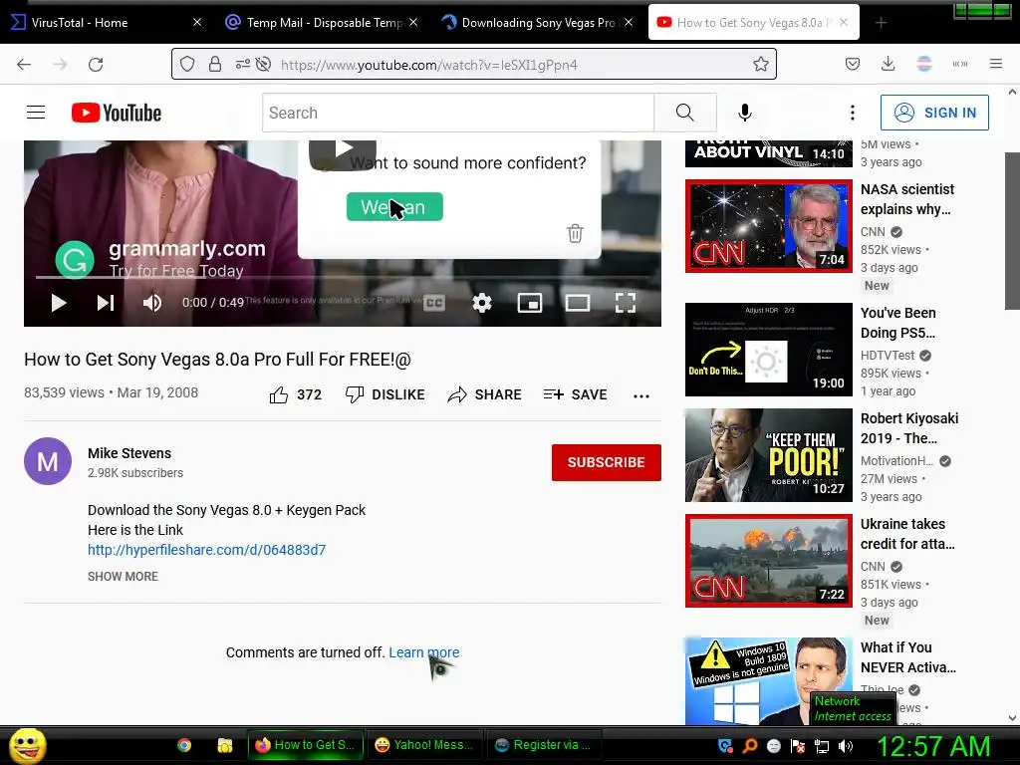Click the YouTube search magnifier button
Screen dimensions: 1020x765
click(685, 113)
